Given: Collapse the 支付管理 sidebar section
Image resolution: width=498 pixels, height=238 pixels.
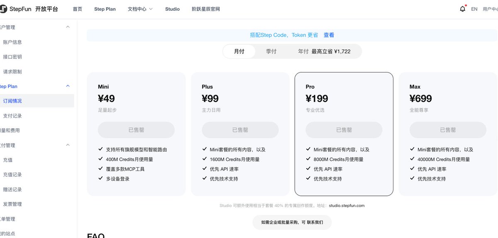Looking at the screenshot, I should (68, 145).
